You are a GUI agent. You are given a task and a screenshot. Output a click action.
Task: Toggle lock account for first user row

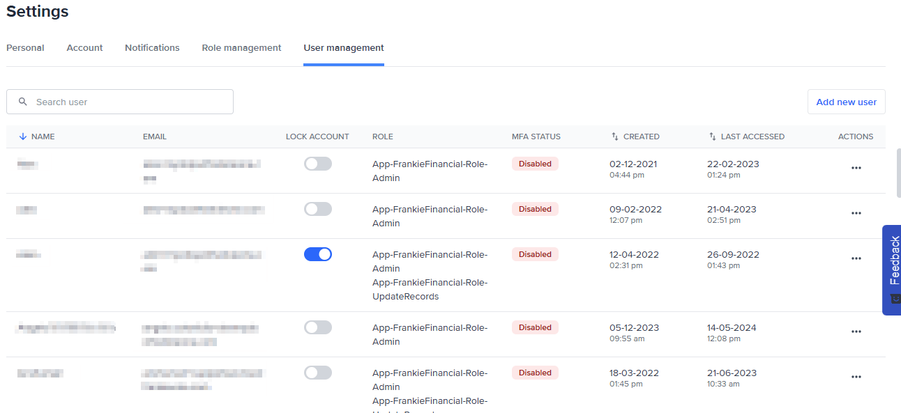(x=317, y=164)
